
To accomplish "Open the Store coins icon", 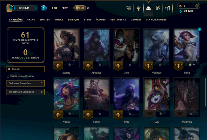I will [x=167, y=8].
